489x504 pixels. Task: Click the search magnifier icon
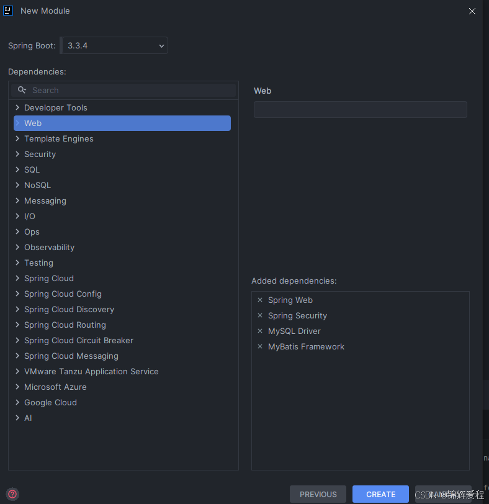[x=22, y=90]
